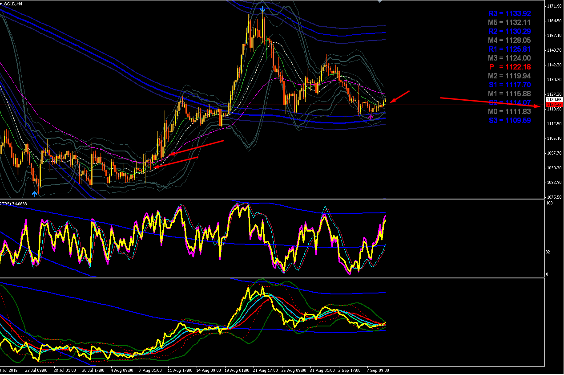564x375 pixels.
Task: Click the 7 Sep 09:00 time axis label
Action: 378,370
